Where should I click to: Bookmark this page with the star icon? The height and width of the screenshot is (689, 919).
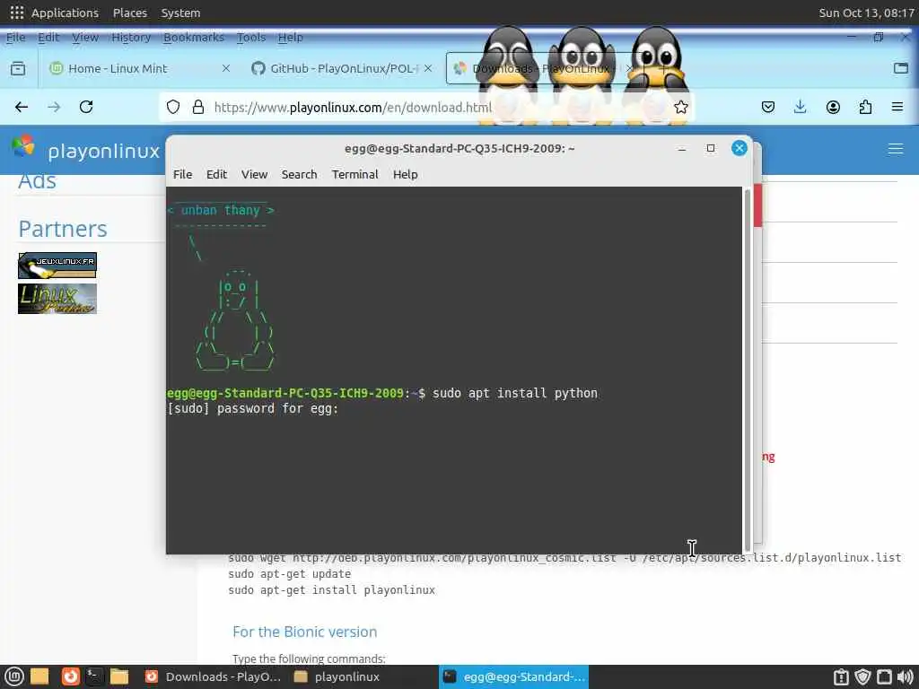(680, 107)
